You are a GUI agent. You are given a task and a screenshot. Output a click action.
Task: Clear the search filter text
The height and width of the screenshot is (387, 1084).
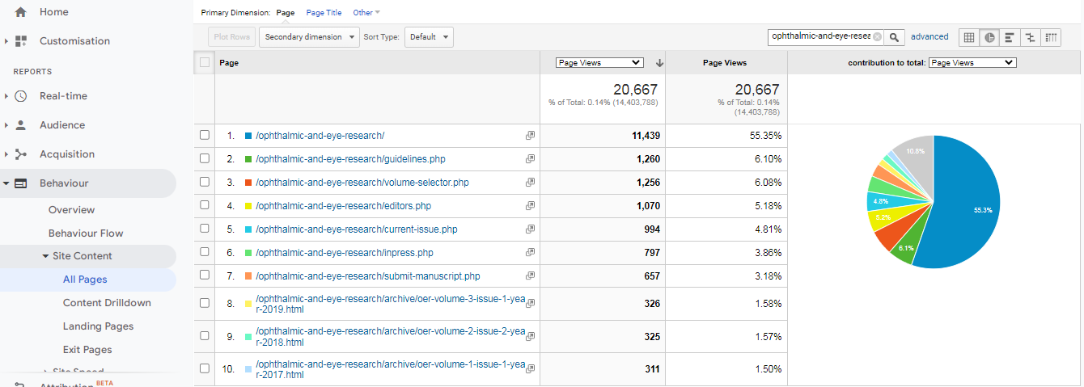pyautogui.click(x=877, y=37)
